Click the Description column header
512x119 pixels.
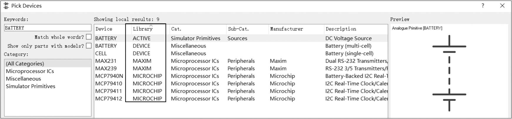coord(341,29)
